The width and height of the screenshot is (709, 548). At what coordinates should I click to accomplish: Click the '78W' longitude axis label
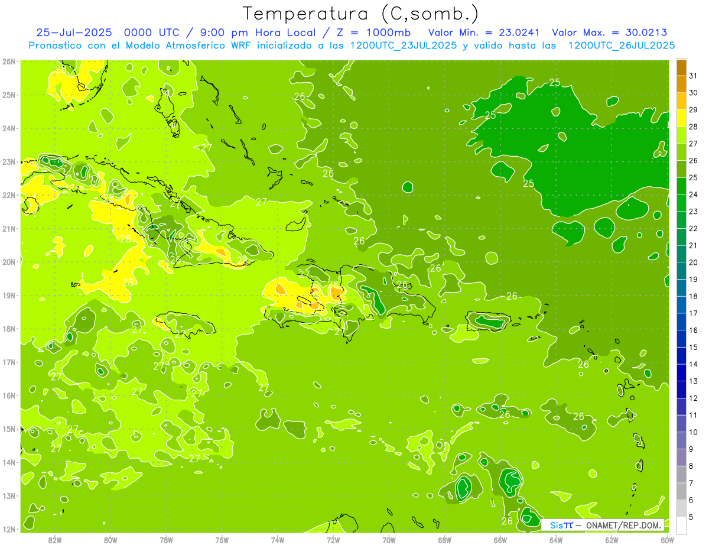(166, 540)
